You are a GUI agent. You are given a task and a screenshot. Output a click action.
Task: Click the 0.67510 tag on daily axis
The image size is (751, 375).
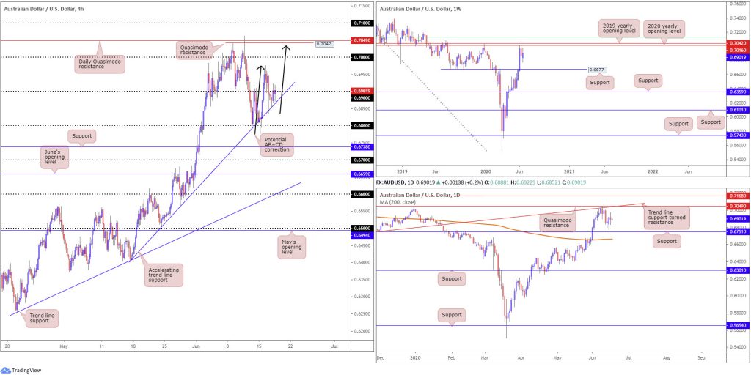click(739, 231)
